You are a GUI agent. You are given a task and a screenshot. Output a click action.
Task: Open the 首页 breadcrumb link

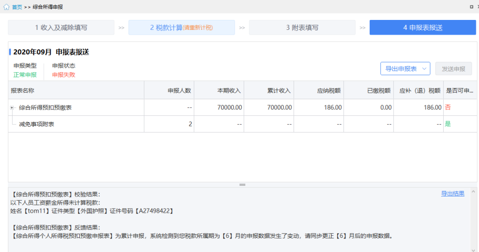click(17, 7)
